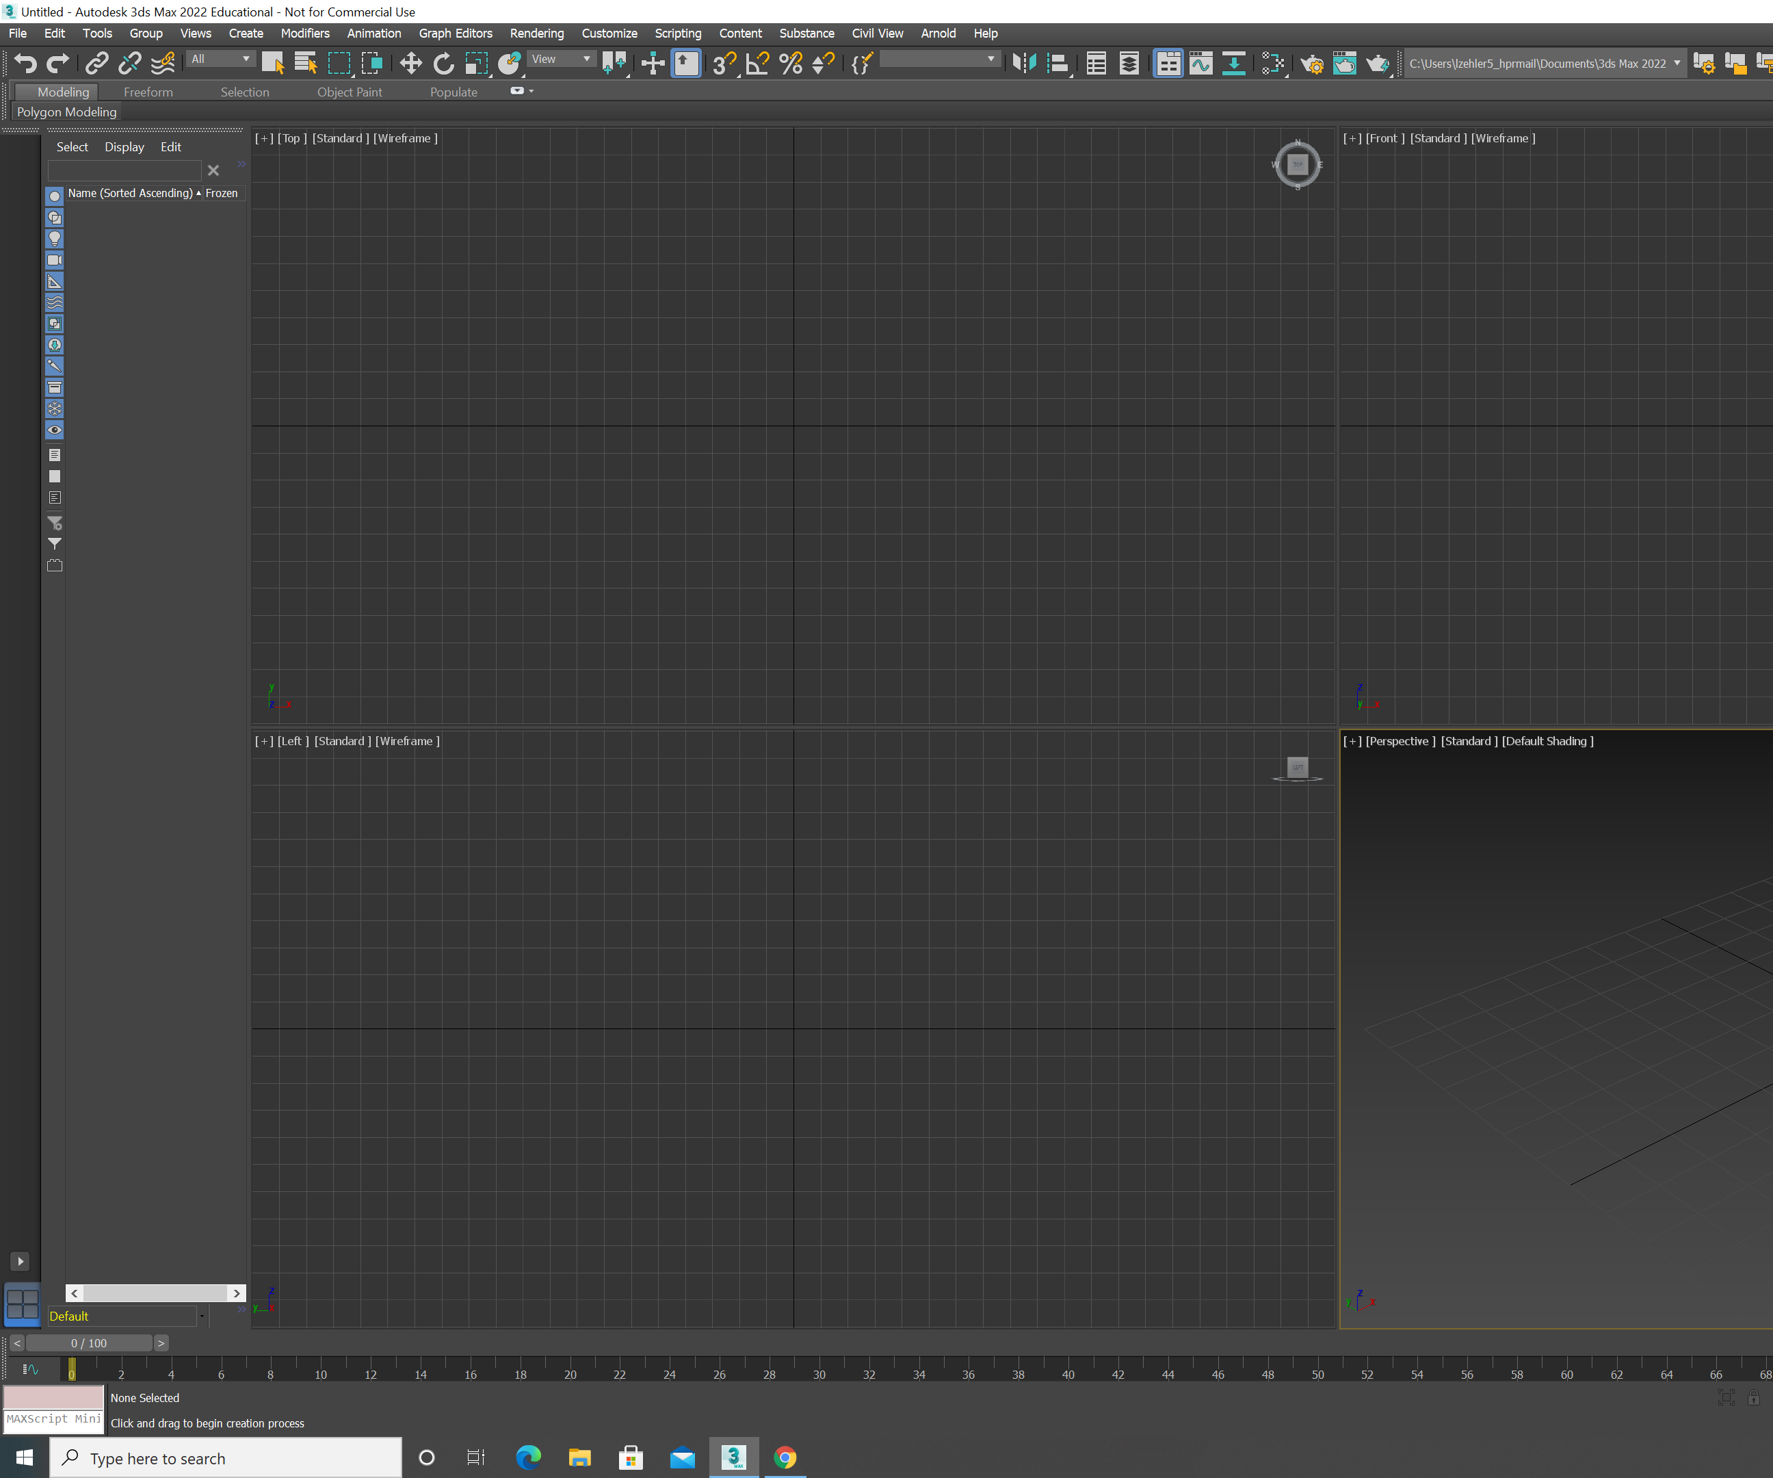
Task: Toggle the 3D Snaps button
Action: (724, 64)
